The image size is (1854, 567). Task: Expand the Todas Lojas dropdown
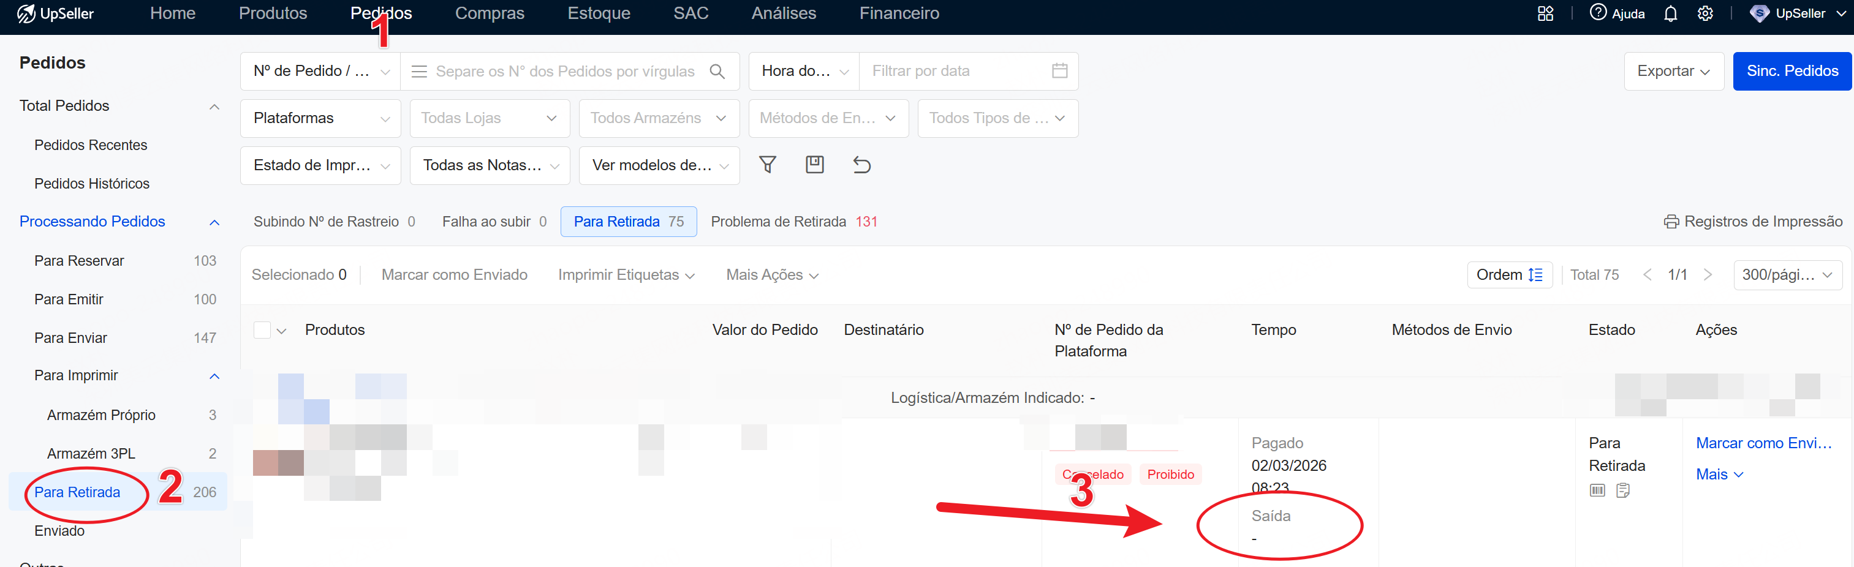point(490,118)
